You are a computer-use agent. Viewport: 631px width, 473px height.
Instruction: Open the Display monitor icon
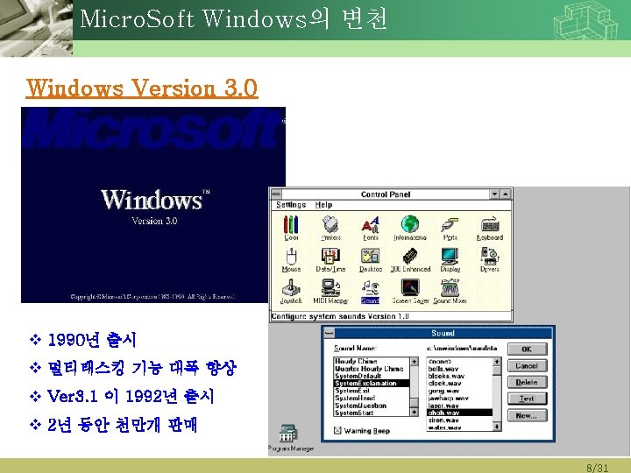[450, 260]
